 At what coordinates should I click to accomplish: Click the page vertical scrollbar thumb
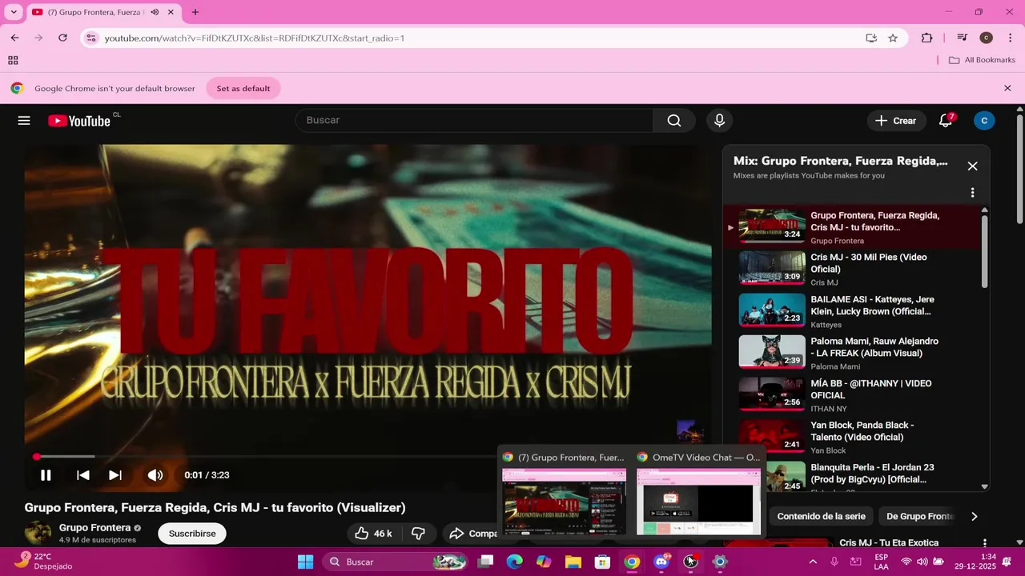[x=1019, y=169]
